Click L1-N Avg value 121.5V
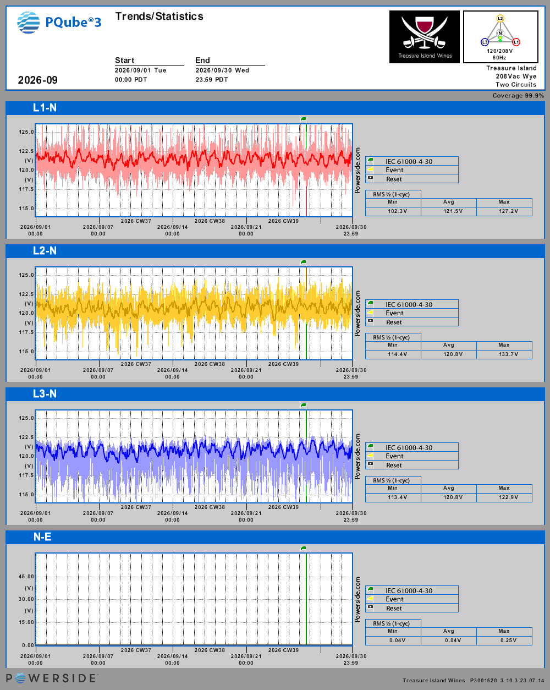This screenshot has width=550, height=690. tap(453, 211)
